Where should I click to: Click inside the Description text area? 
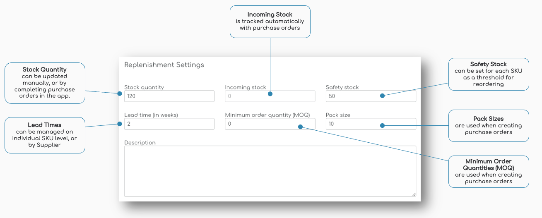[x=270, y=170]
